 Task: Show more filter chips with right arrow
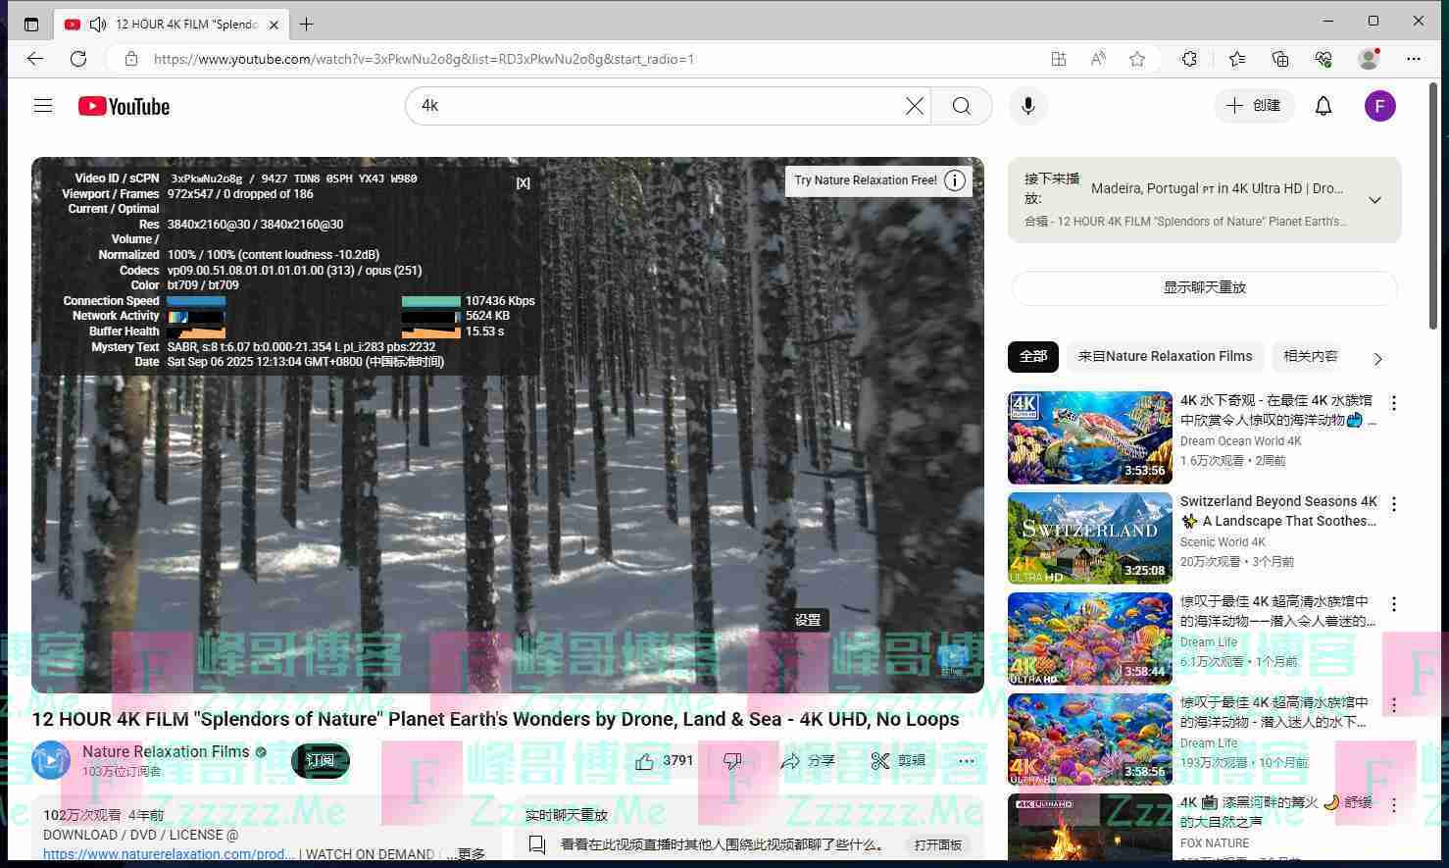click(x=1377, y=359)
